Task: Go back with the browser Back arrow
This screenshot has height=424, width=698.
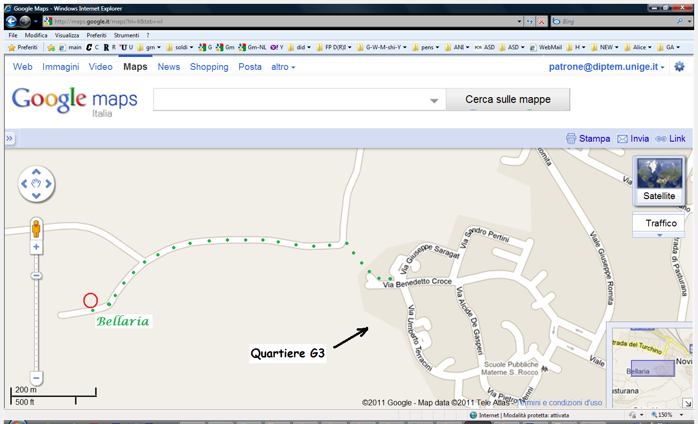Action: click(11, 21)
